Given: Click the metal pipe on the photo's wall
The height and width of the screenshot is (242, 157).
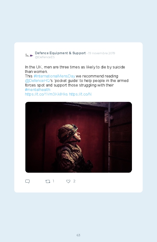Looking at the screenshot, I should [x=109, y=137].
